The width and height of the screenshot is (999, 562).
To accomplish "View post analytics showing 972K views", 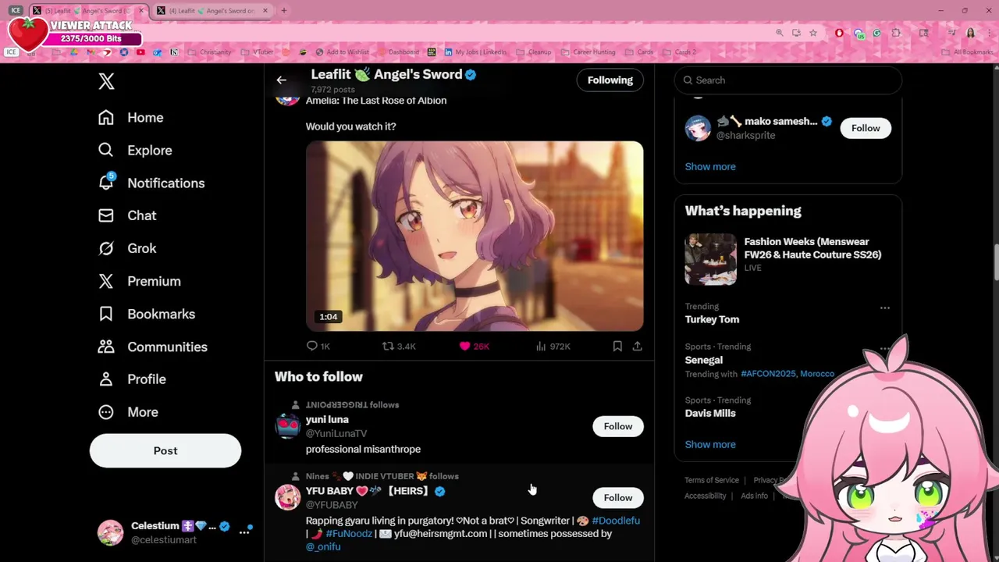I will pos(553,346).
